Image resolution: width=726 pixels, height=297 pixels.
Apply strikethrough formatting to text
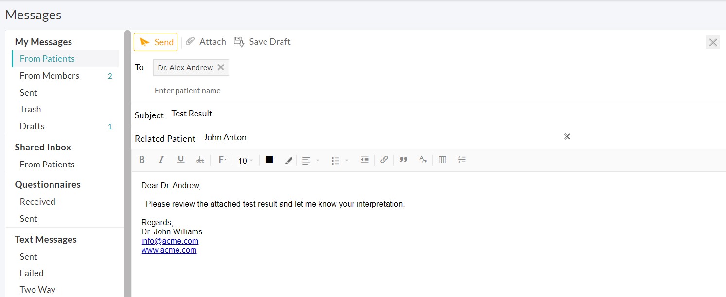(x=200, y=159)
